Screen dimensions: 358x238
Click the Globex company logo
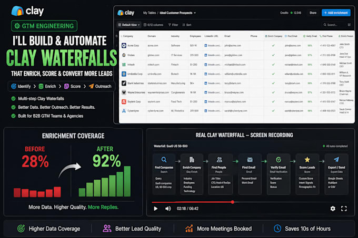pos(124,55)
